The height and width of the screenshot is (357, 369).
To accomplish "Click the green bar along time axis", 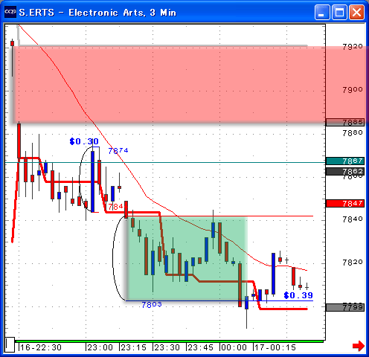I will (169, 341).
